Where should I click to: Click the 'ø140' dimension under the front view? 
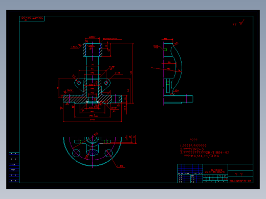pos(92,120)
